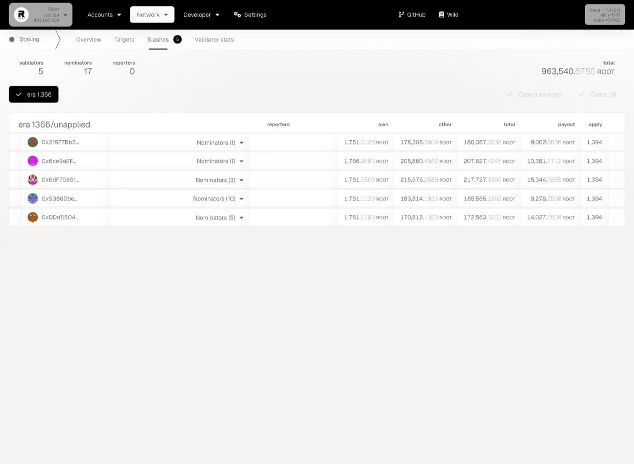
Task: Click validator address 0xDDd5504
Action: (x=60, y=218)
